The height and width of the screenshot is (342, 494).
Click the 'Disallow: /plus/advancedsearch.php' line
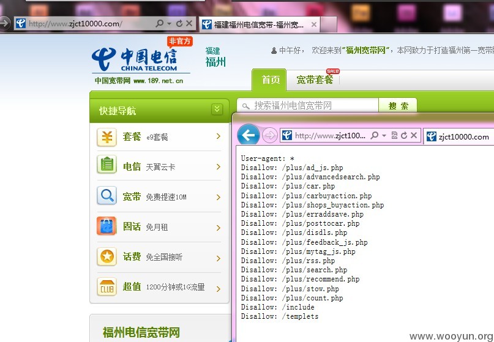pos(310,177)
